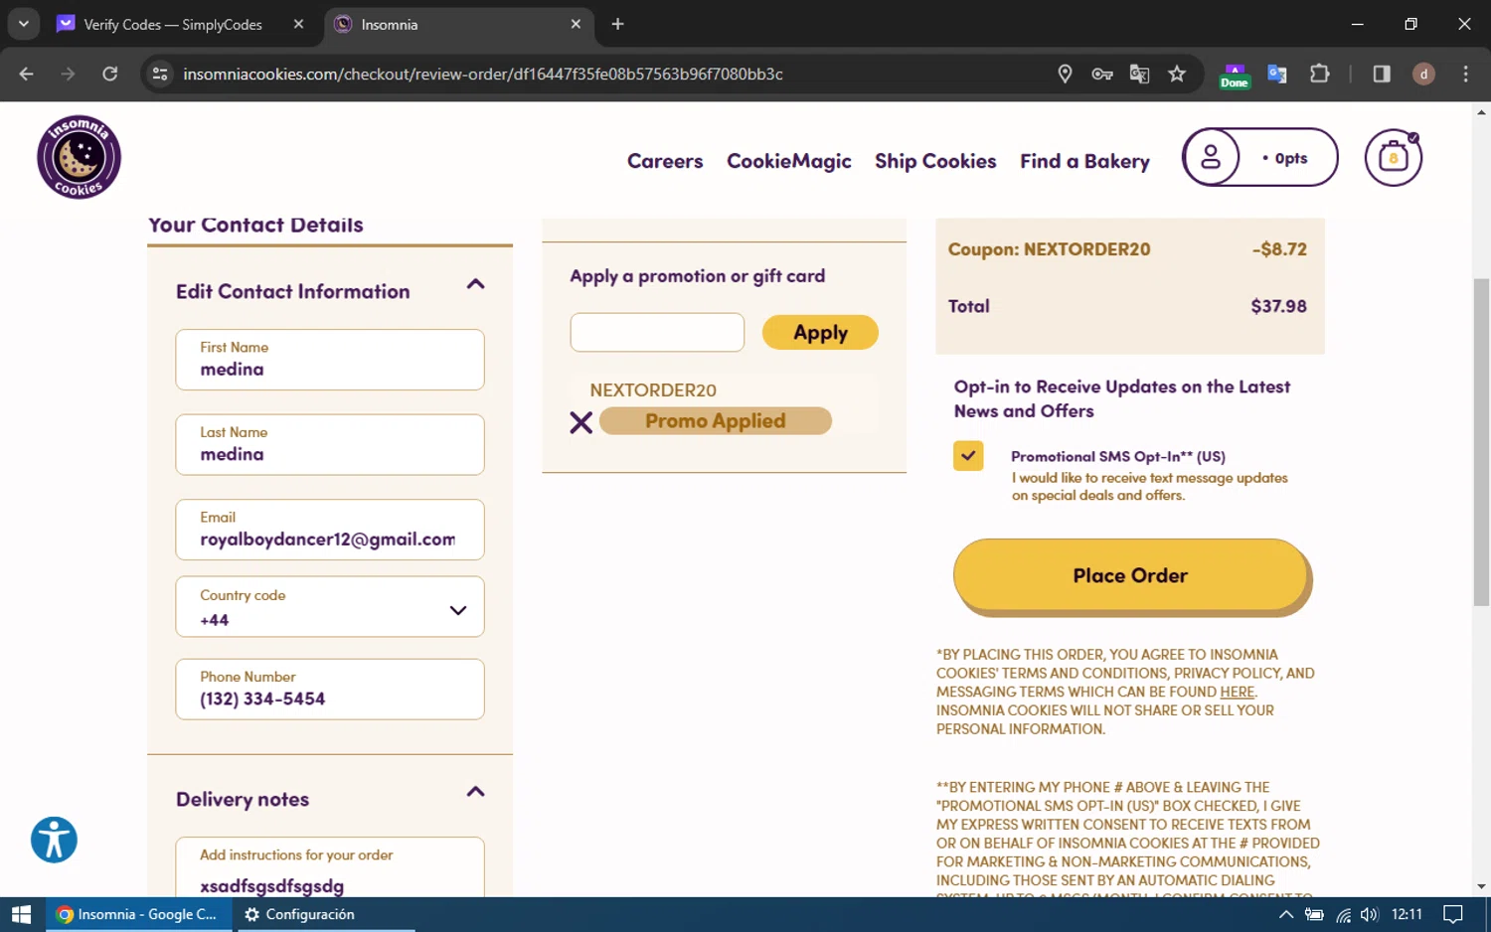Click the Email field
Viewport: 1491px width, 932px height.
pyautogui.click(x=330, y=530)
